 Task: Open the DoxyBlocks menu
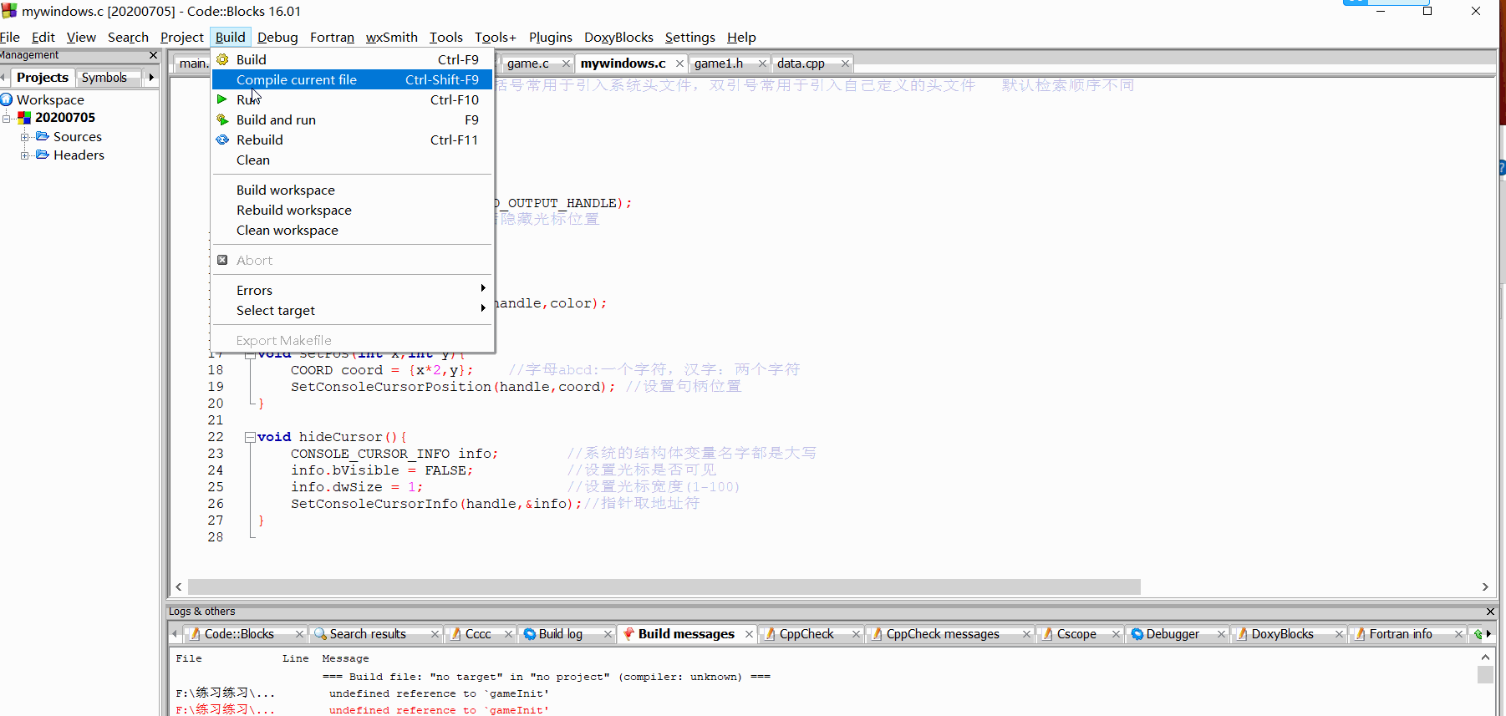618,37
